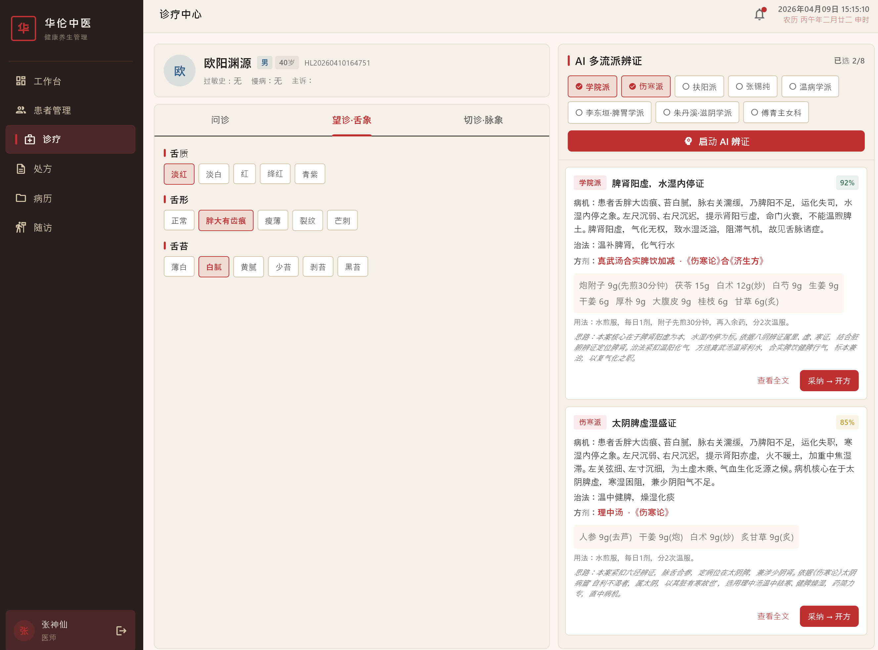
Task: Click the patient avatar 欧
Action: click(180, 71)
